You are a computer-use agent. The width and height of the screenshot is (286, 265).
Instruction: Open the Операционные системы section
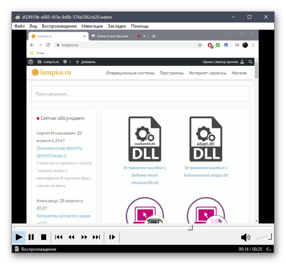click(x=130, y=73)
